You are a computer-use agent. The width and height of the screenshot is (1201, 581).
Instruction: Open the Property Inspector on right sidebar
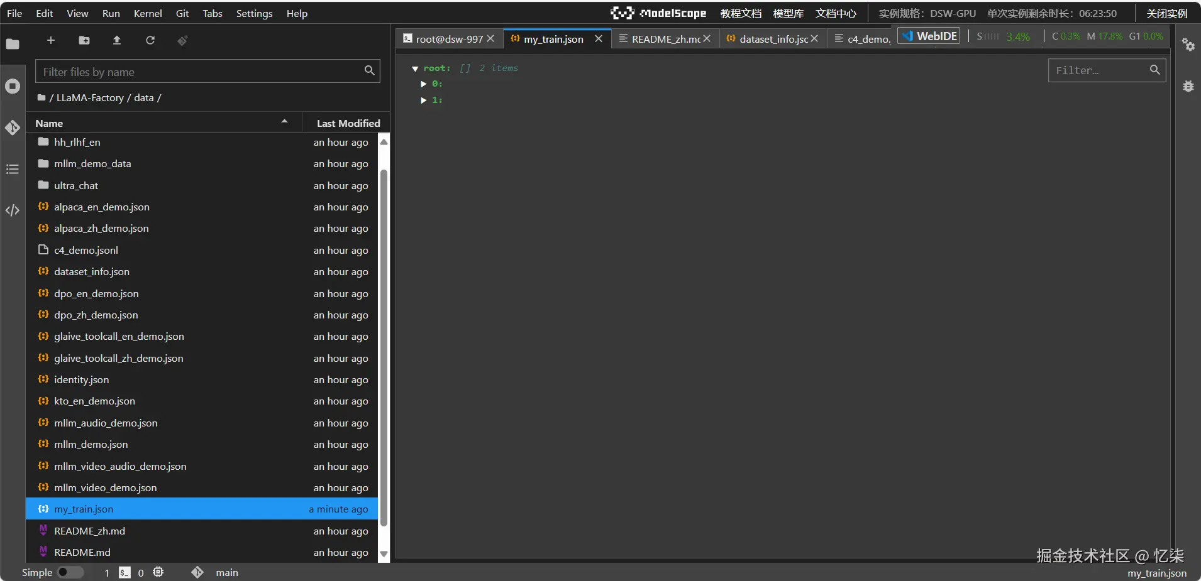1188,45
